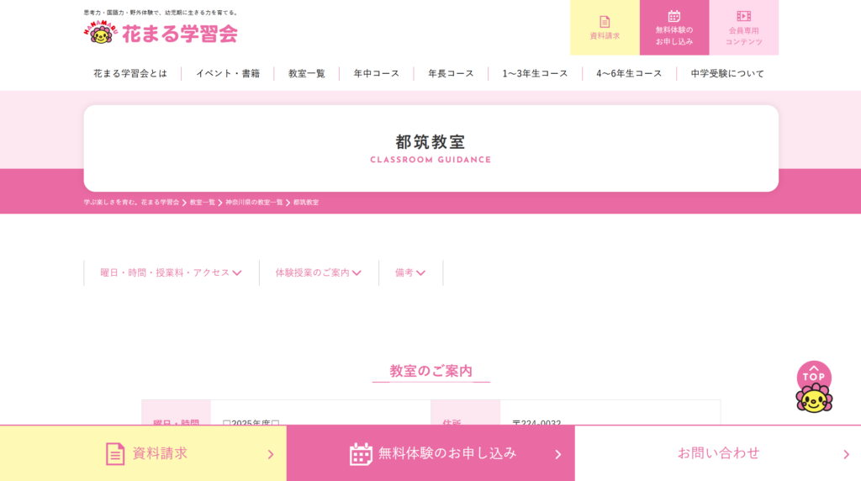Viewport: 861px width, 481px height.
Task: Open 会員専用コンテンツ film icon
Action: (x=743, y=17)
